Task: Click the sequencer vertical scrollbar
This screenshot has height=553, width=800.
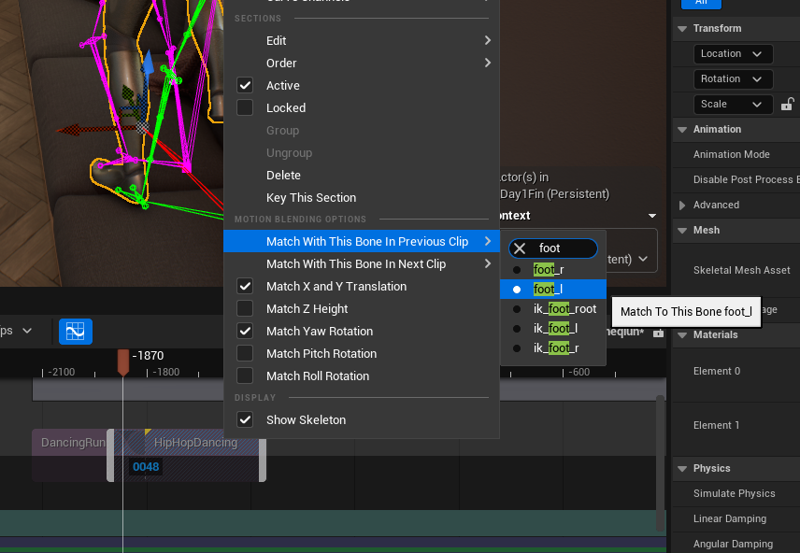Action: tap(660, 461)
